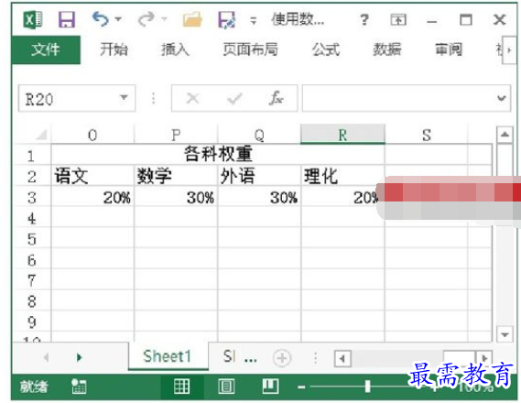Select the 20% cell under 语文

click(x=92, y=197)
